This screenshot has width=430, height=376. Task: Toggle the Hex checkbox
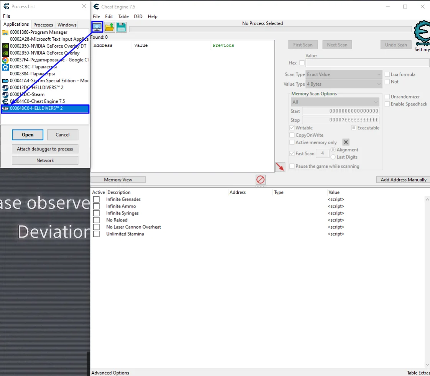(x=302, y=63)
